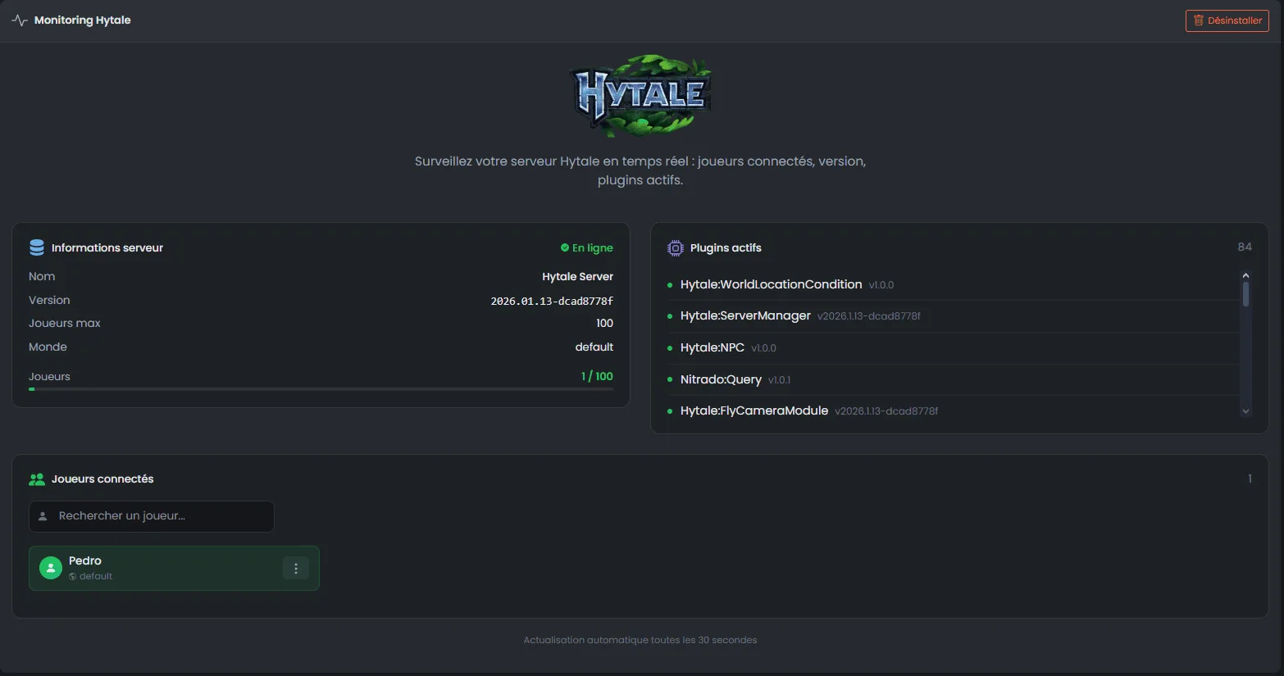The image size is (1284, 676).
Task: Click the server information database icon
Action: [37, 247]
